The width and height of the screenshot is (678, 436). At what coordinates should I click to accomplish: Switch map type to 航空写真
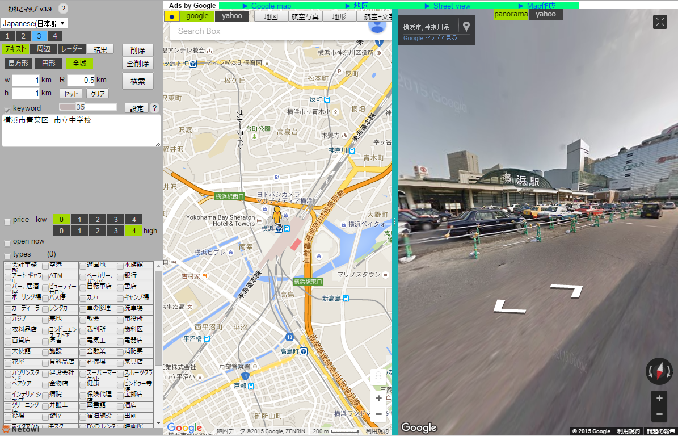(x=305, y=16)
